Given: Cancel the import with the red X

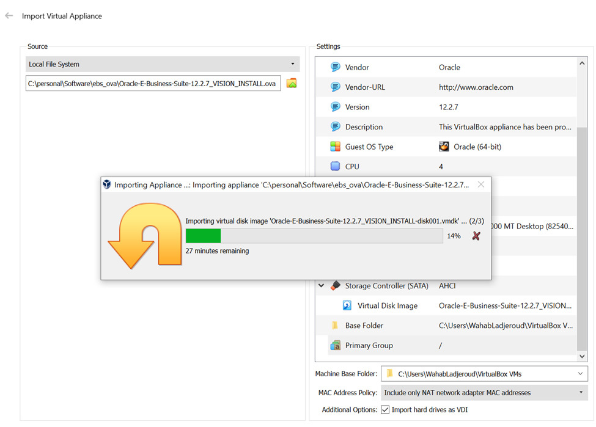Looking at the screenshot, I should pyautogui.click(x=476, y=236).
